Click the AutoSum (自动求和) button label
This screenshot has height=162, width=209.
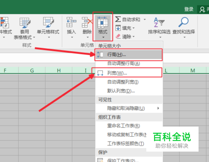pos(131,20)
